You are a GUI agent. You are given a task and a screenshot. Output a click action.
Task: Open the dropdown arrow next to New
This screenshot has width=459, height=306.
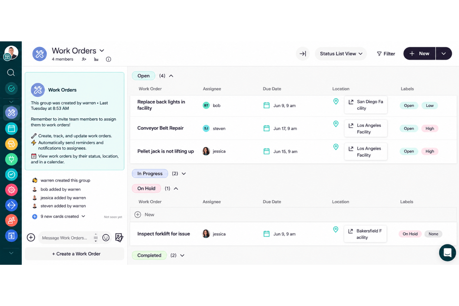pyautogui.click(x=444, y=54)
